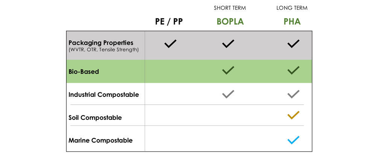Click the SHORT TERM label
376x161 pixels.
click(x=230, y=8)
